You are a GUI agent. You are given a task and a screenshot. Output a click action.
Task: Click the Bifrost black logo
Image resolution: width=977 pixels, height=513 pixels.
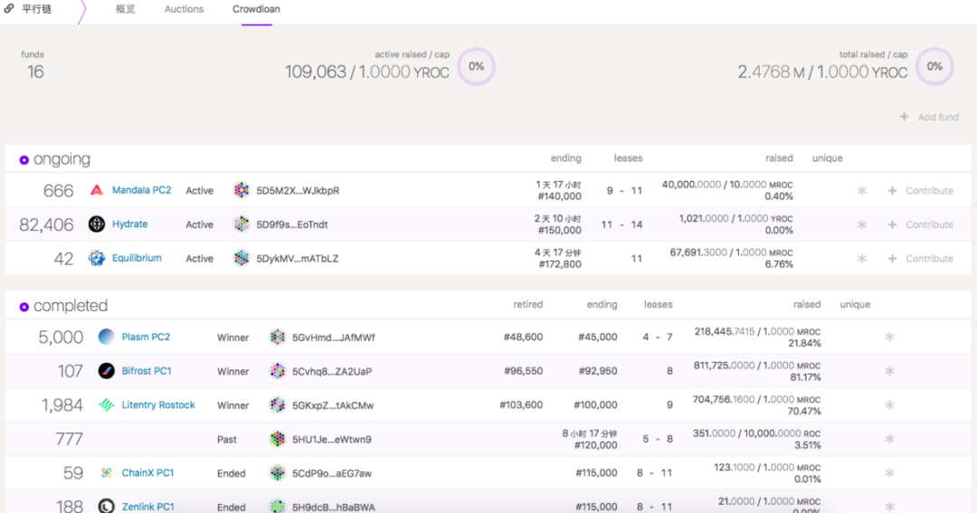[107, 371]
